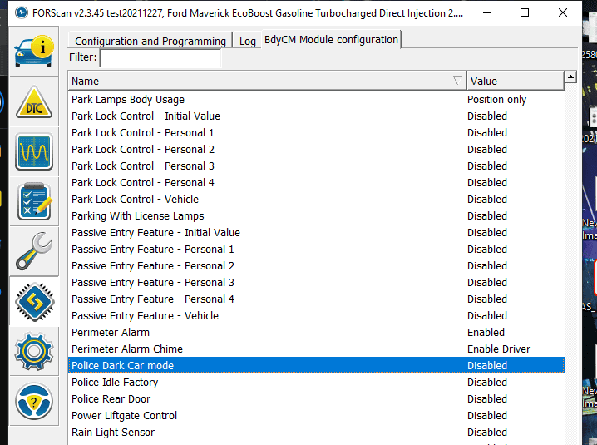
Task: Open the Vehicle information section icon
Action: point(34,52)
